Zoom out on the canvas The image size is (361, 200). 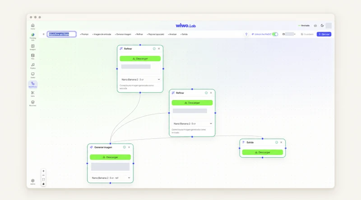point(43,175)
